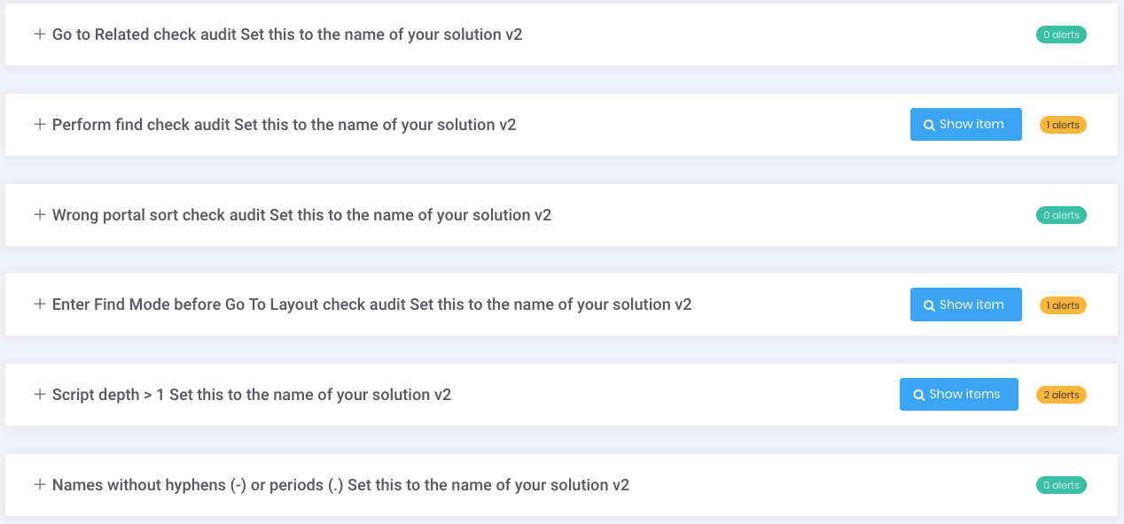Click the 0 alerts badge on Names without hyphens
This screenshot has height=524, width=1124.
[1061, 485]
